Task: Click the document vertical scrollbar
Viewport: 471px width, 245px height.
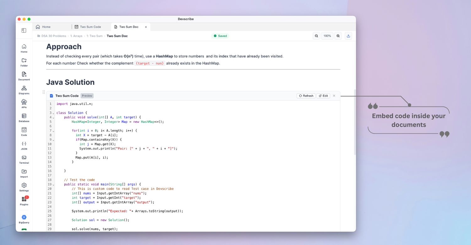Action: point(355,122)
